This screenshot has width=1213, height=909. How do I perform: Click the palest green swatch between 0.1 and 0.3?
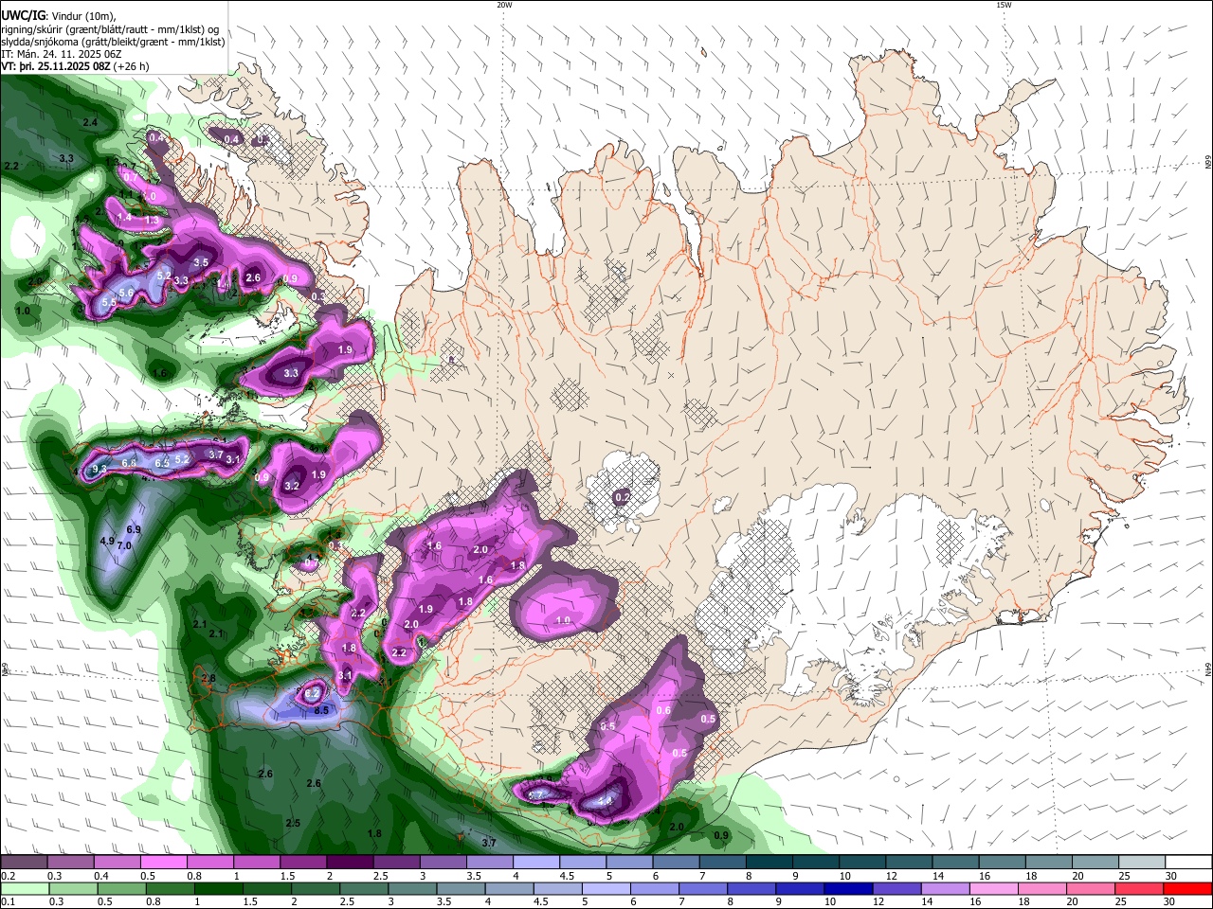(x=24, y=888)
